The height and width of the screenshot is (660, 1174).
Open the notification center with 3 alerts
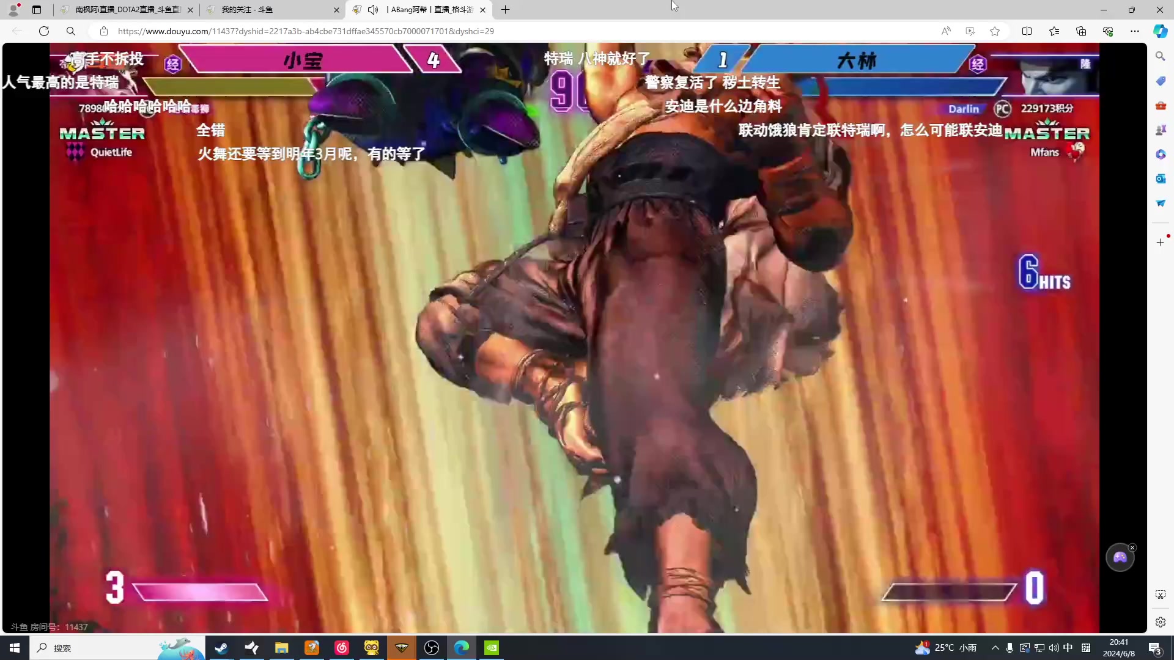(1154, 648)
